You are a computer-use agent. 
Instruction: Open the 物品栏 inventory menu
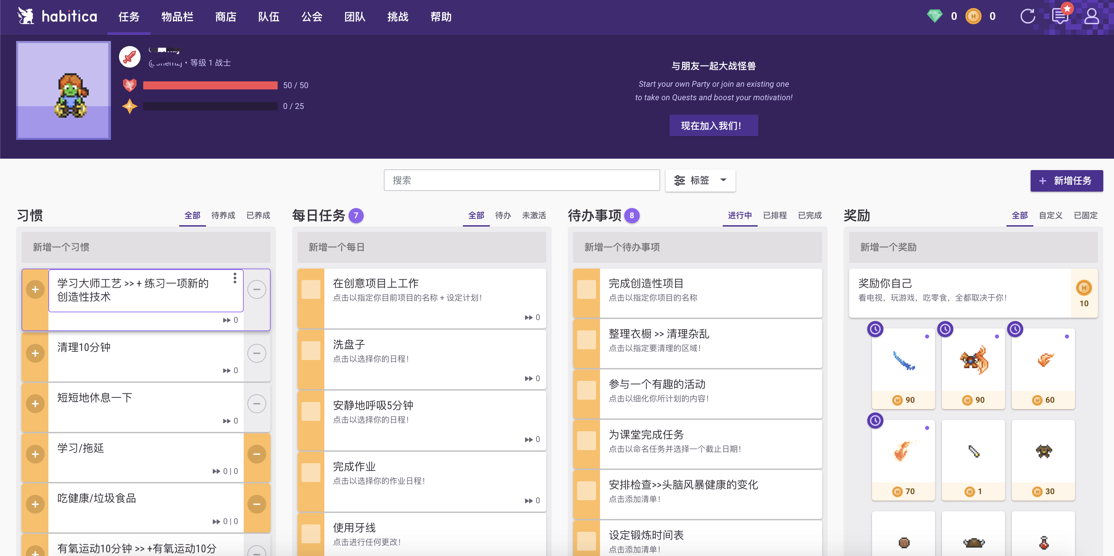177,17
